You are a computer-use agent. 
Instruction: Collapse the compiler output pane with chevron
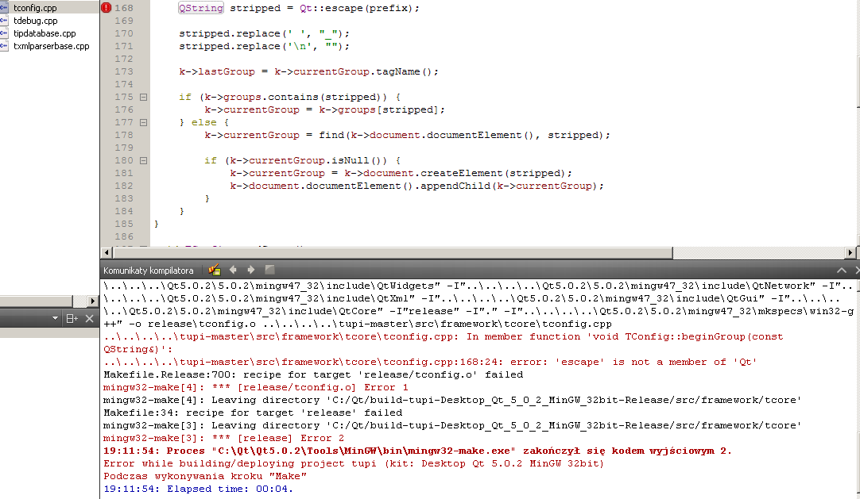pyautogui.click(x=842, y=271)
